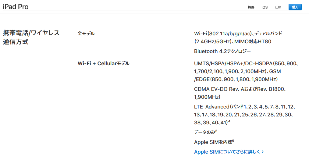Click the Wi-Fi + Cellularモデル label
The width and height of the screenshot is (309, 160).
104,63
